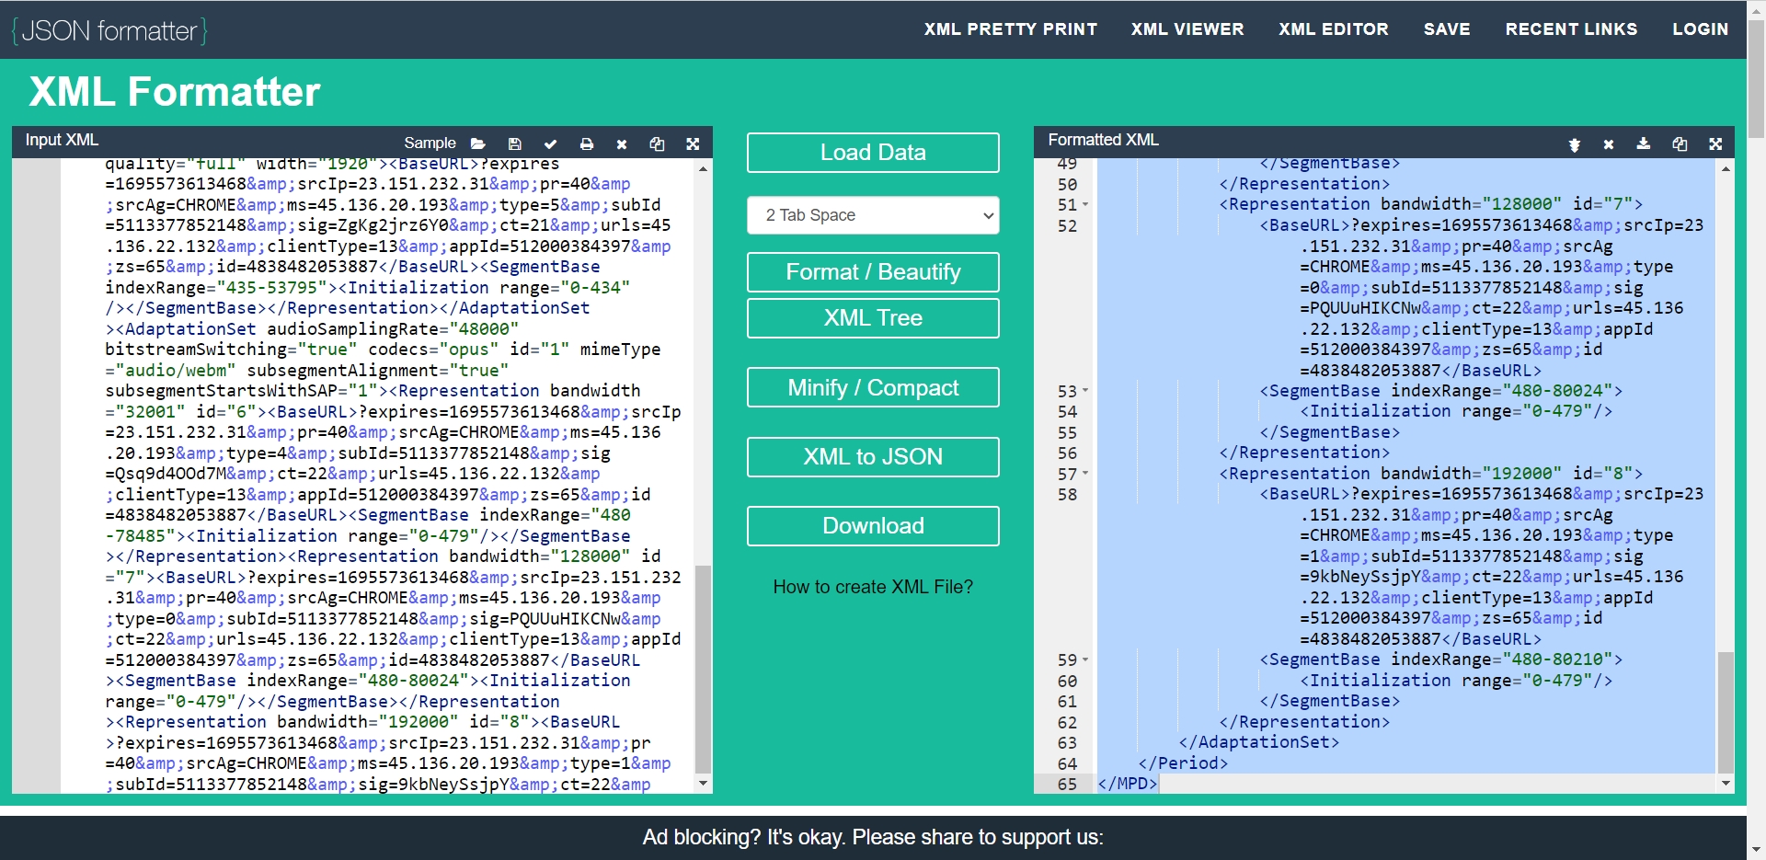Screen dimensions: 1766x860
Task: Copy the Input XML to the clipboard
Action: (x=657, y=143)
